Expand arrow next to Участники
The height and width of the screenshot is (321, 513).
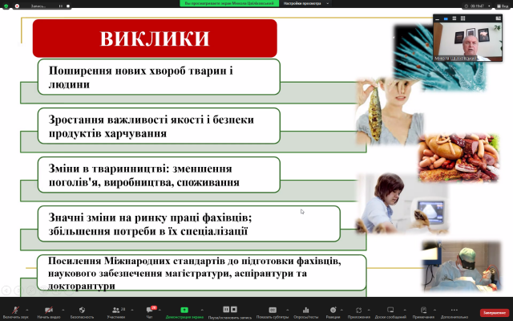(131, 310)
